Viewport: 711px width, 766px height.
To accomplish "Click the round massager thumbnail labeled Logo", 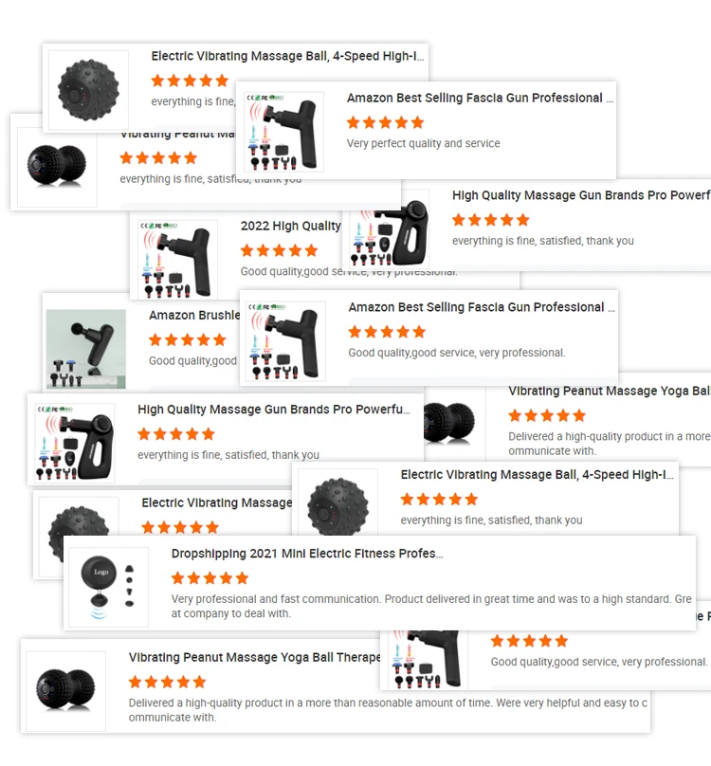I will [108, 587].
